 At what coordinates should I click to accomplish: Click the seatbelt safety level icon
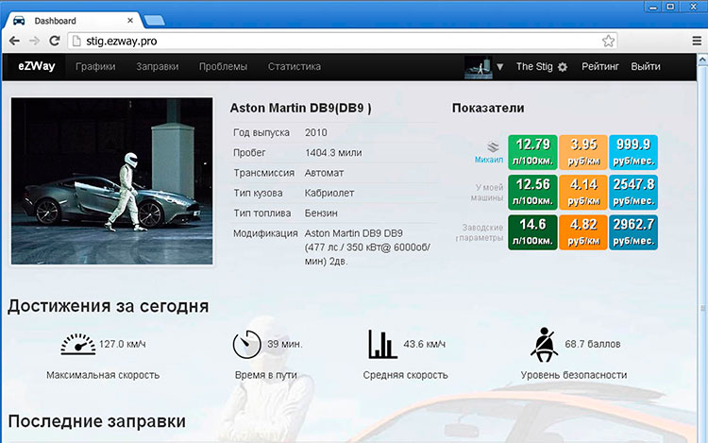coord(544,344)
